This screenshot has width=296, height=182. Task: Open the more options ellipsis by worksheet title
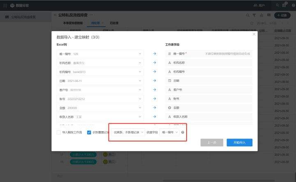[91, 15]
